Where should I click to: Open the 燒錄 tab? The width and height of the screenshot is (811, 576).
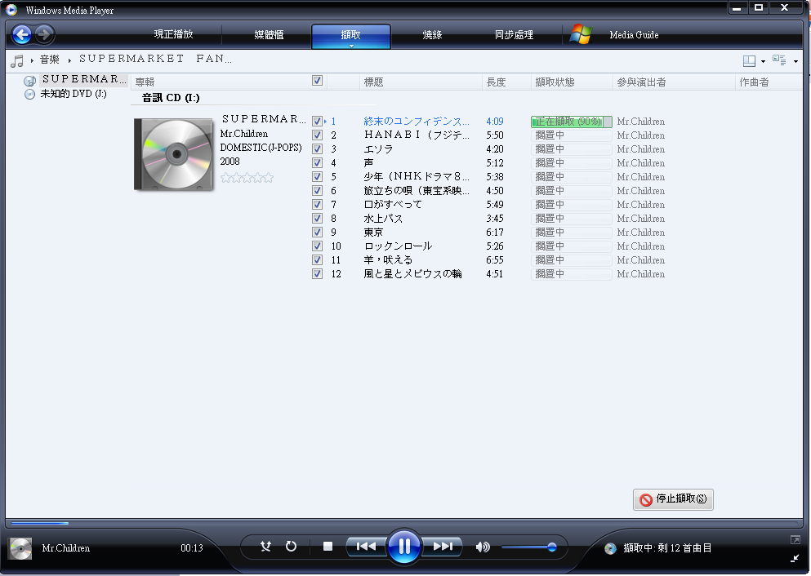coord(432,34)
